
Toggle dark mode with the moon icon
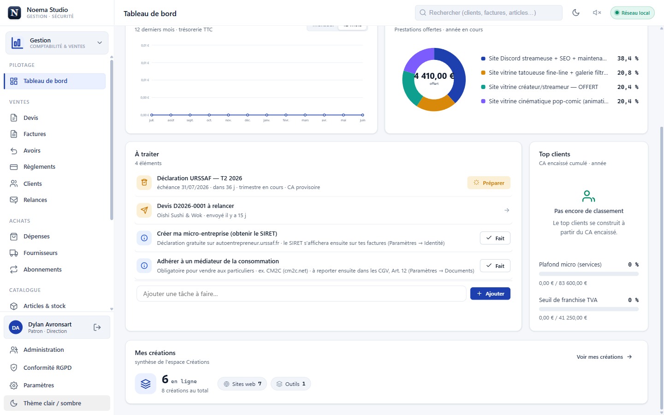[x=576, y=13]
